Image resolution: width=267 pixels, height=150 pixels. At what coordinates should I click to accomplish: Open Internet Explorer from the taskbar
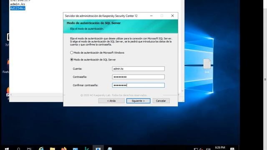click(x=41, y=149)
